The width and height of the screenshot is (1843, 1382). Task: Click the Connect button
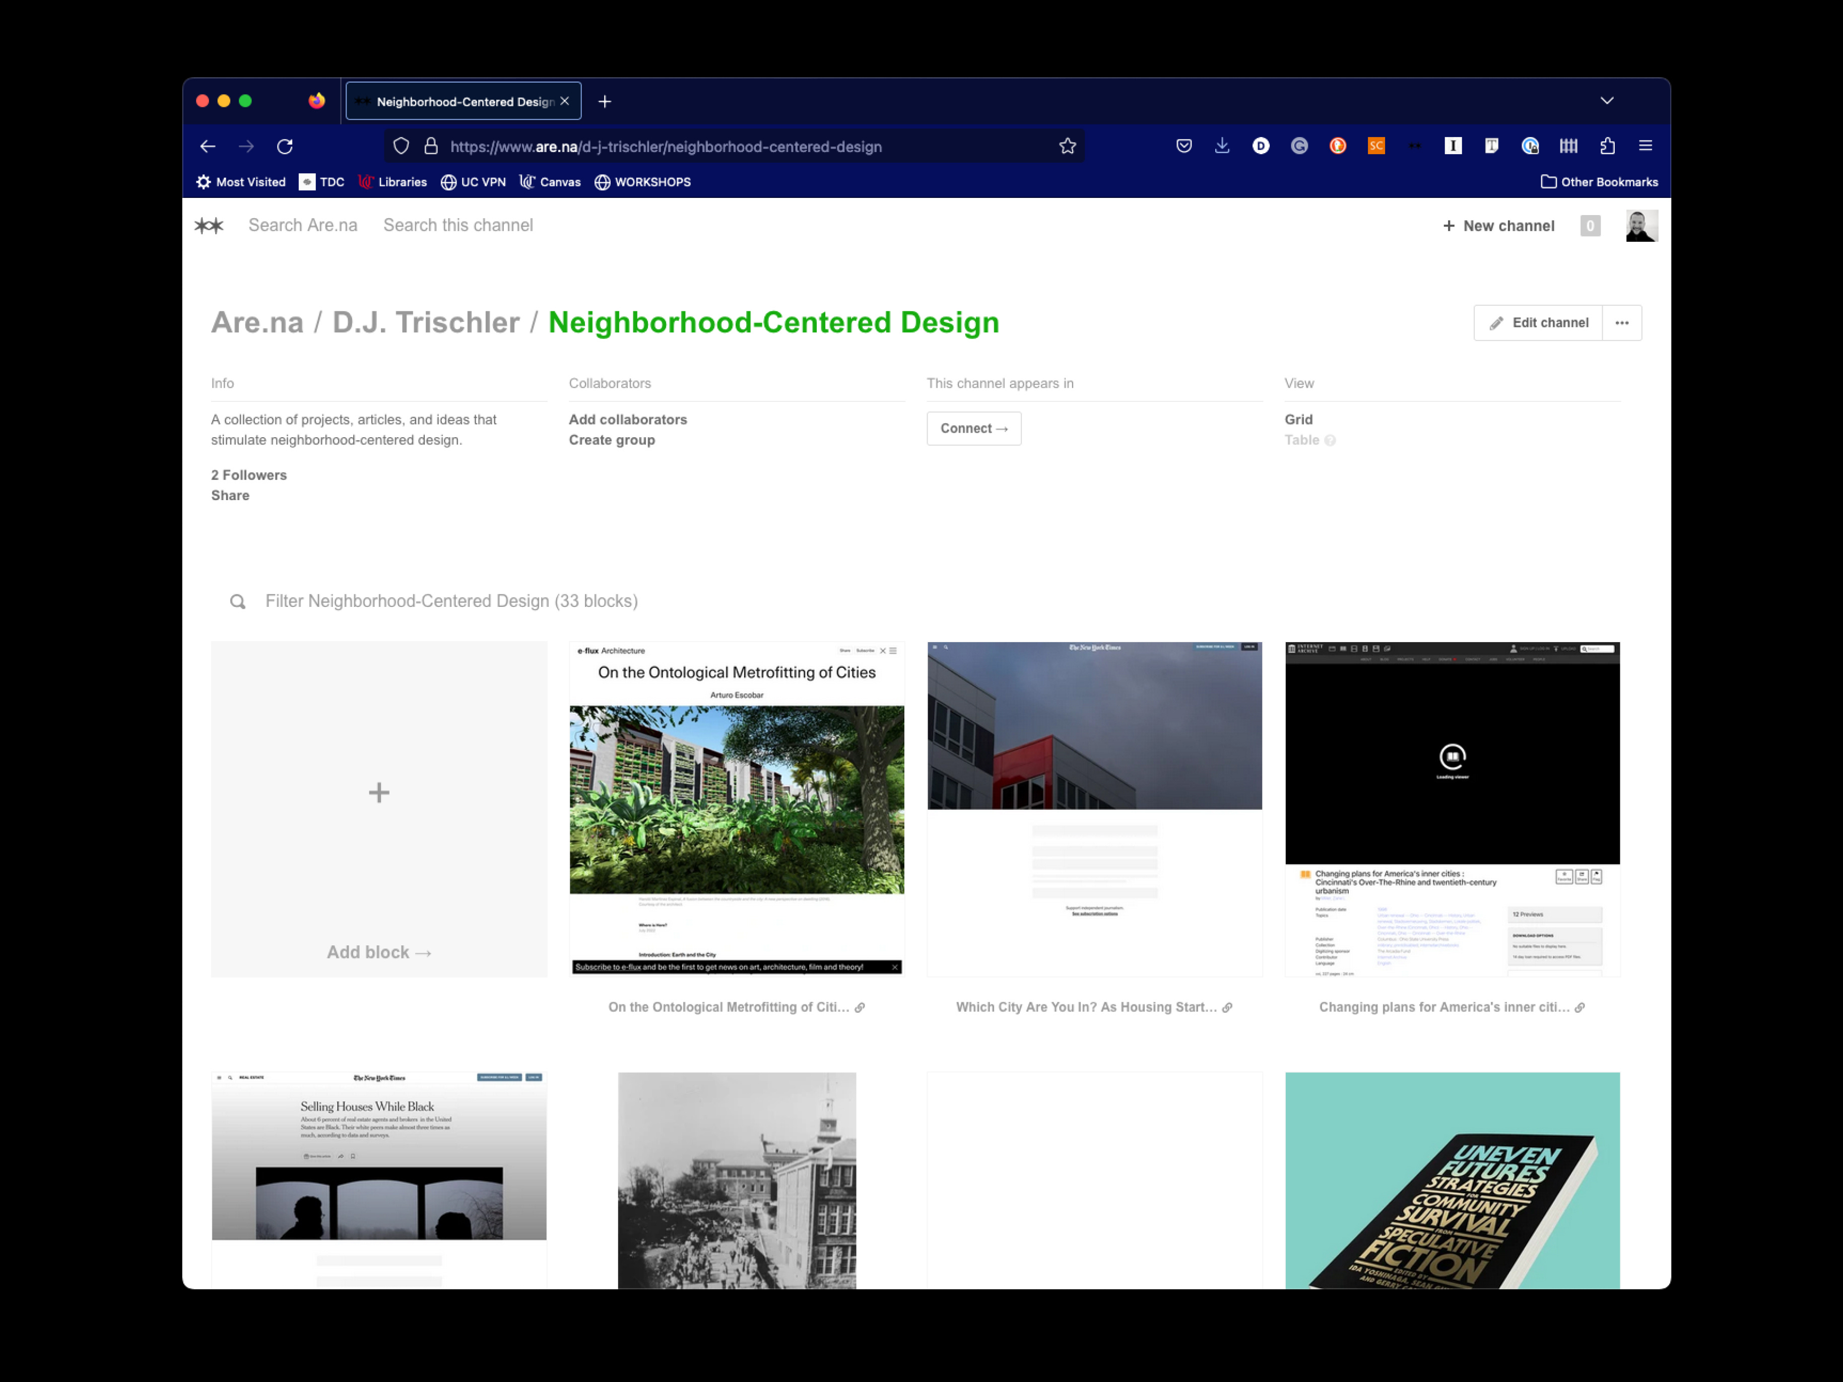(x=973, y=428)
